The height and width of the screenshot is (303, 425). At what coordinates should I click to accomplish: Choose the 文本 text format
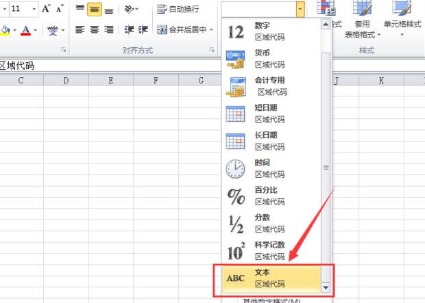(271, 278)
